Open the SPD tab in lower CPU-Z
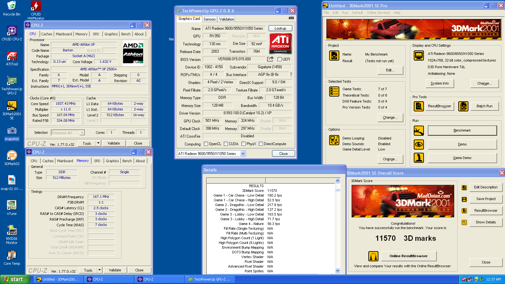The width and height of the screenshot is (505, 284). (97, 161)
